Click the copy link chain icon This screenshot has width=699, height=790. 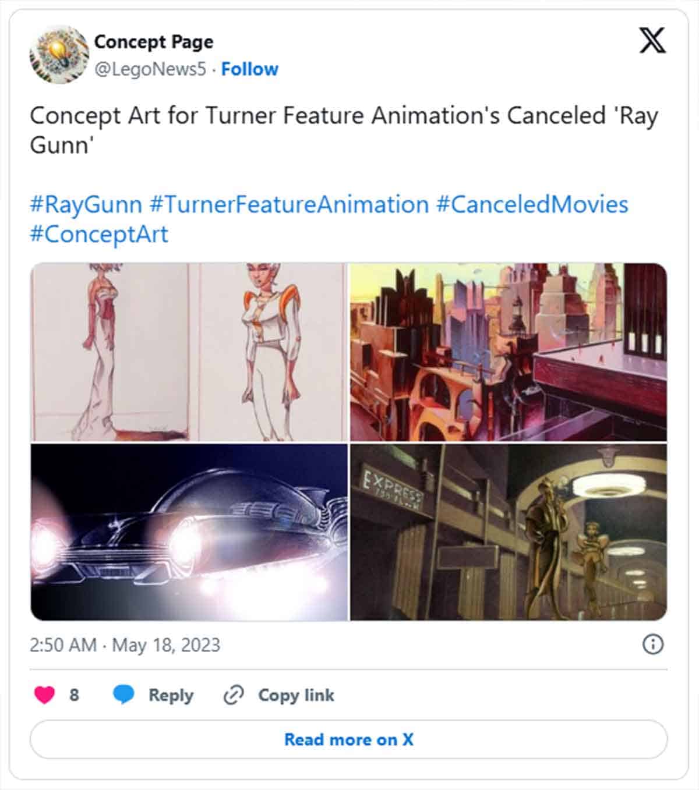coord(234,695)
